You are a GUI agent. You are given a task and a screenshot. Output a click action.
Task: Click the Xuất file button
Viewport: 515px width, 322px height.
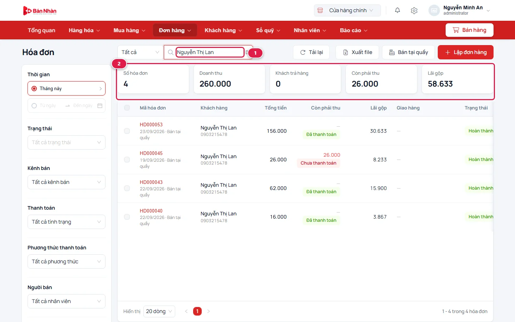click(357, 52)
